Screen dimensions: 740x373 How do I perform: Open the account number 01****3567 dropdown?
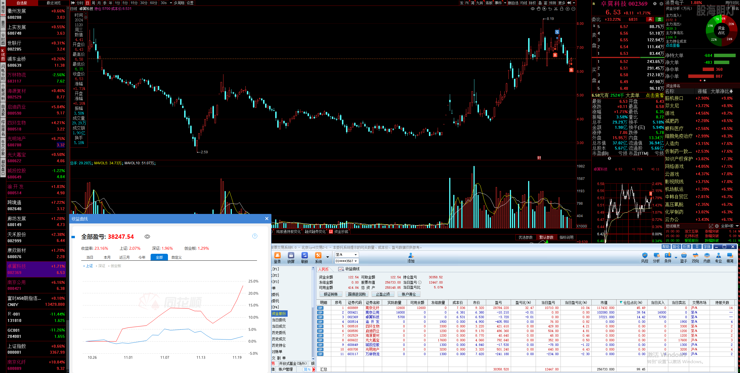pyautogui.click(x=347, y=261)
